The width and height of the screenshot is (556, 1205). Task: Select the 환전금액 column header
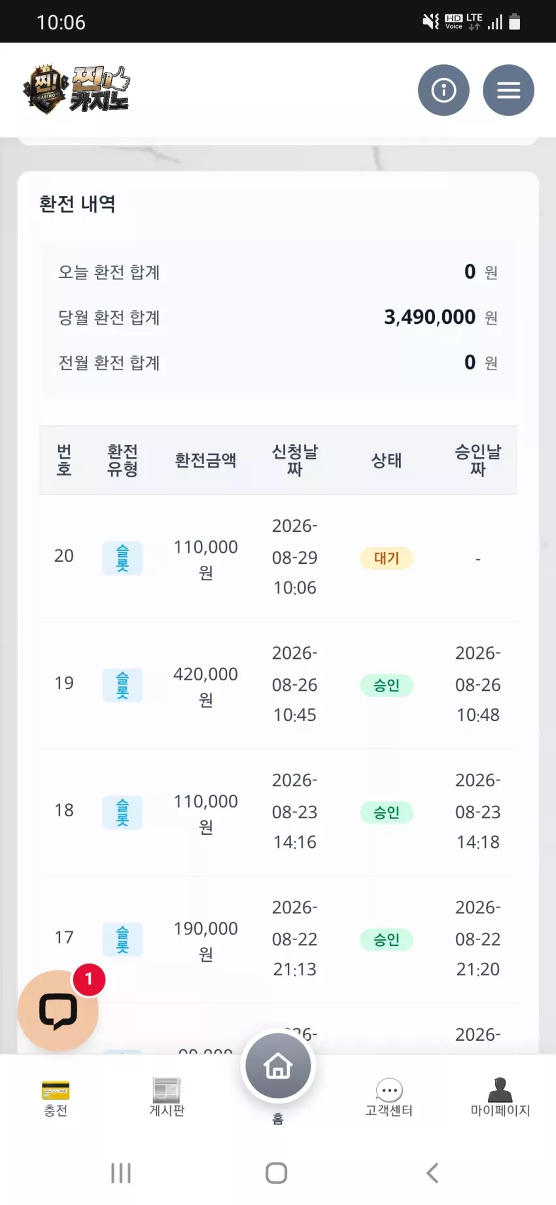(205, 461)
